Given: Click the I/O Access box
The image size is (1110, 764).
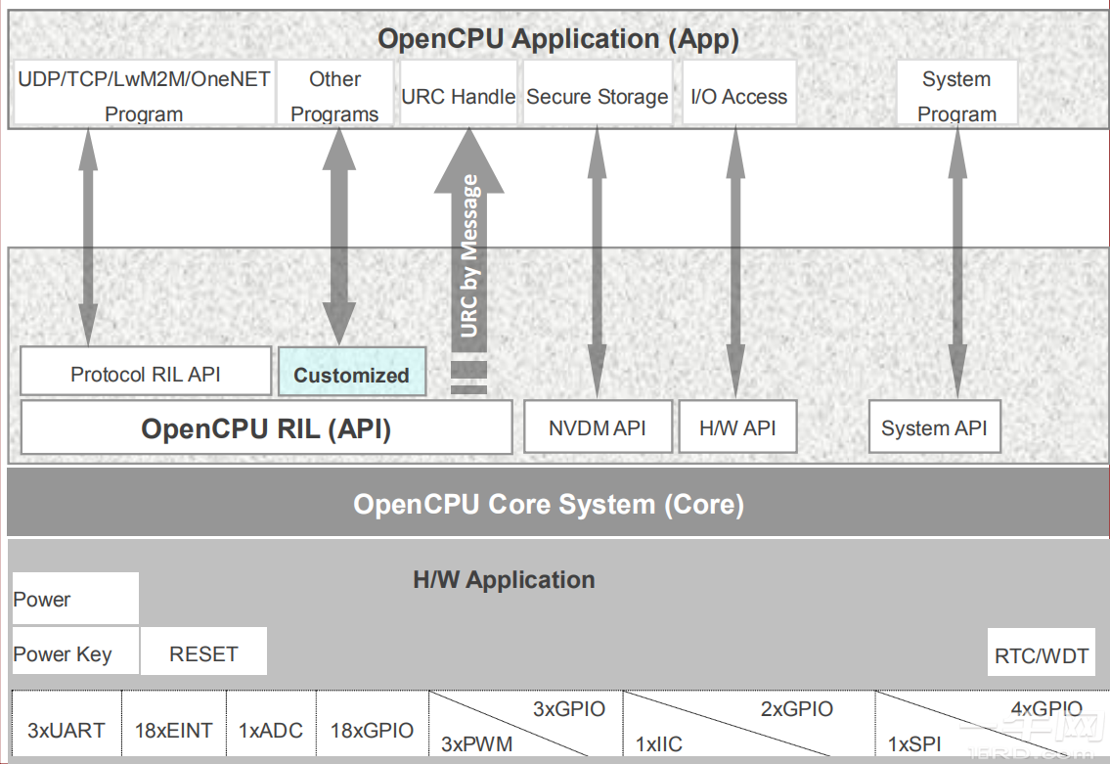Looking at the screenshot, I should tap(738, 96).
